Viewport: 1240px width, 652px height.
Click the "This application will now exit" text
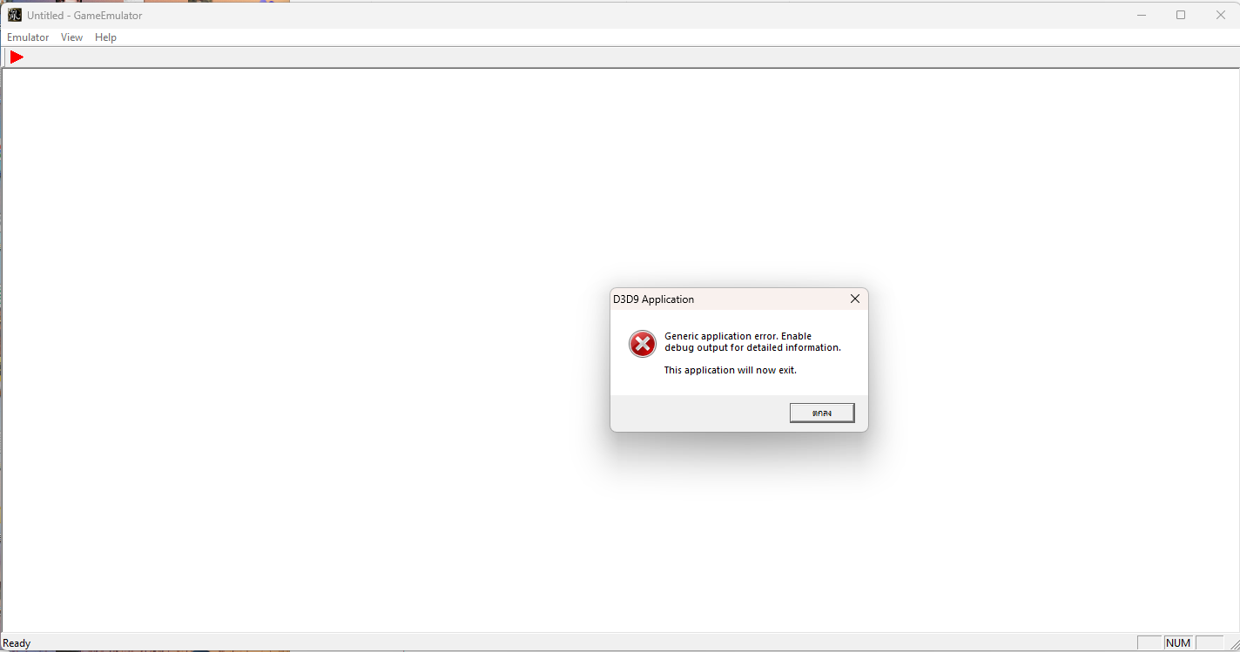[x=730, y=370]
